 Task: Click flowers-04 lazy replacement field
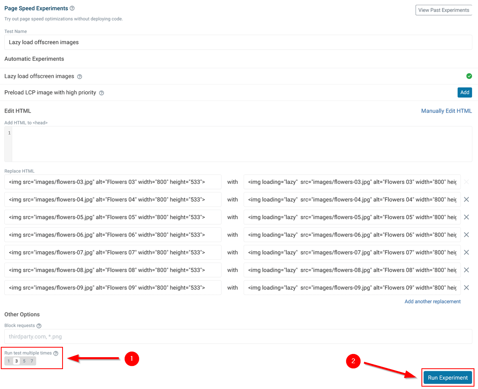(x=352, y=200)
